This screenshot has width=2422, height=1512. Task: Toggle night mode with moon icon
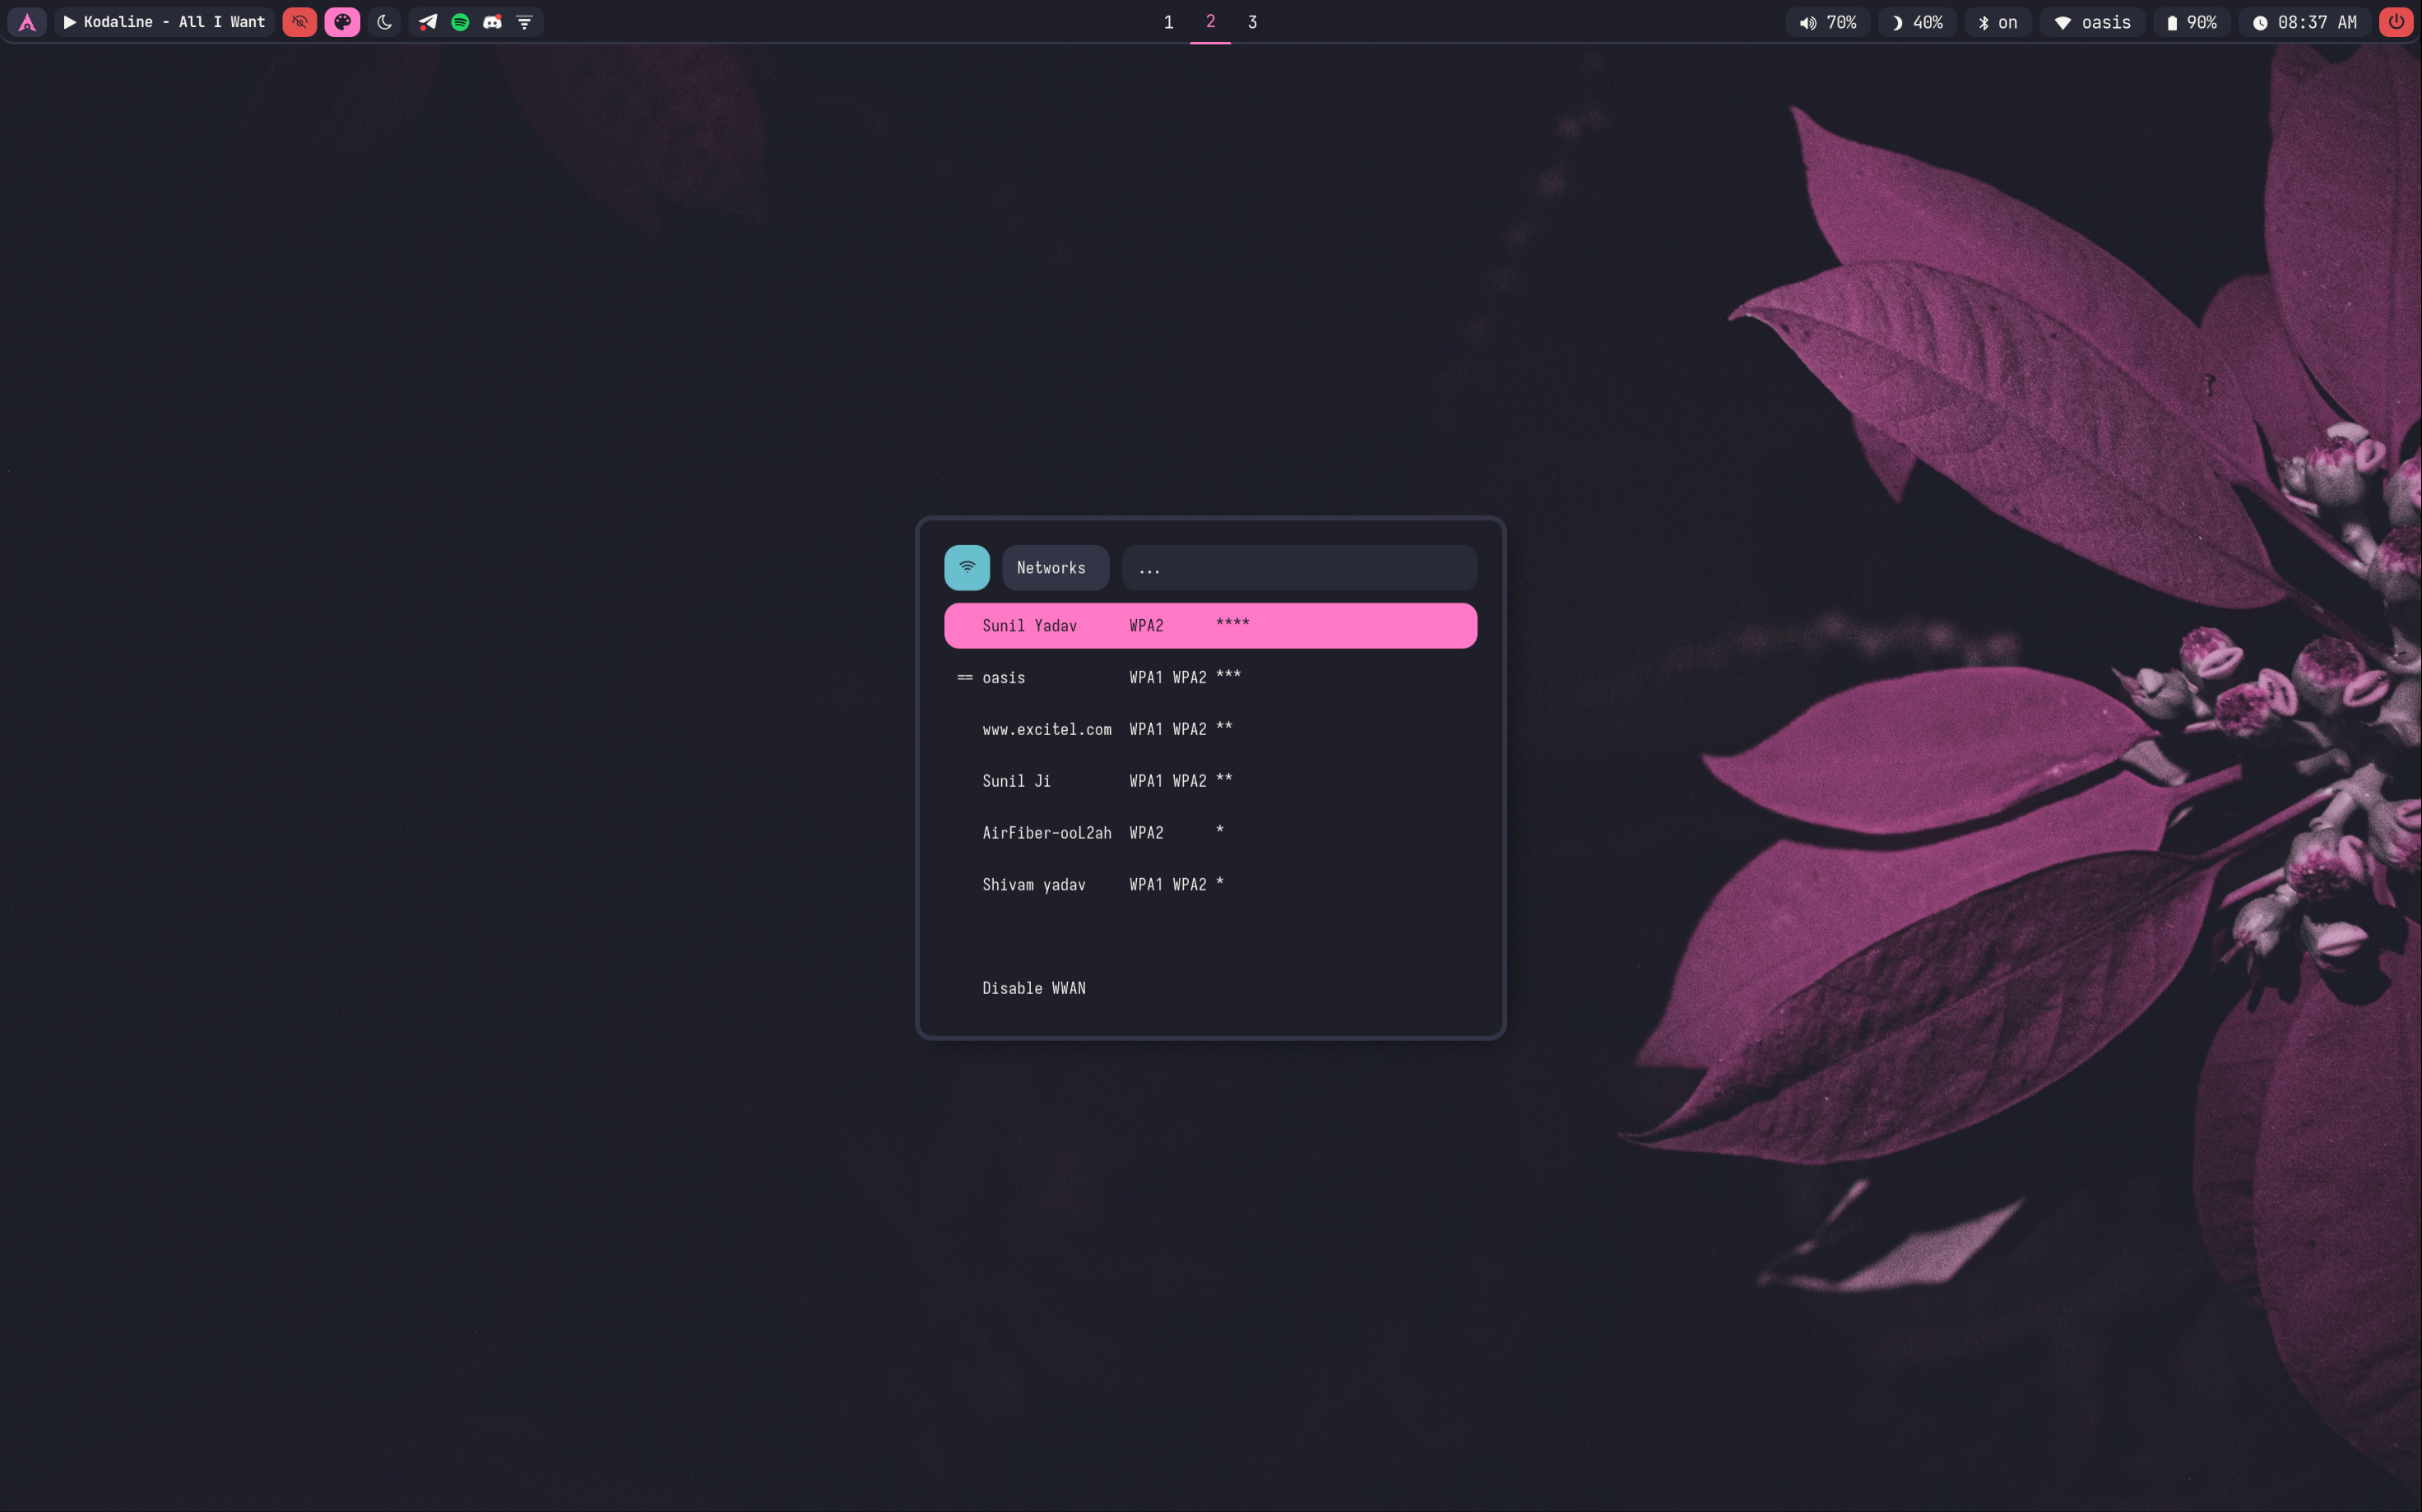click(x=384, y=22)
